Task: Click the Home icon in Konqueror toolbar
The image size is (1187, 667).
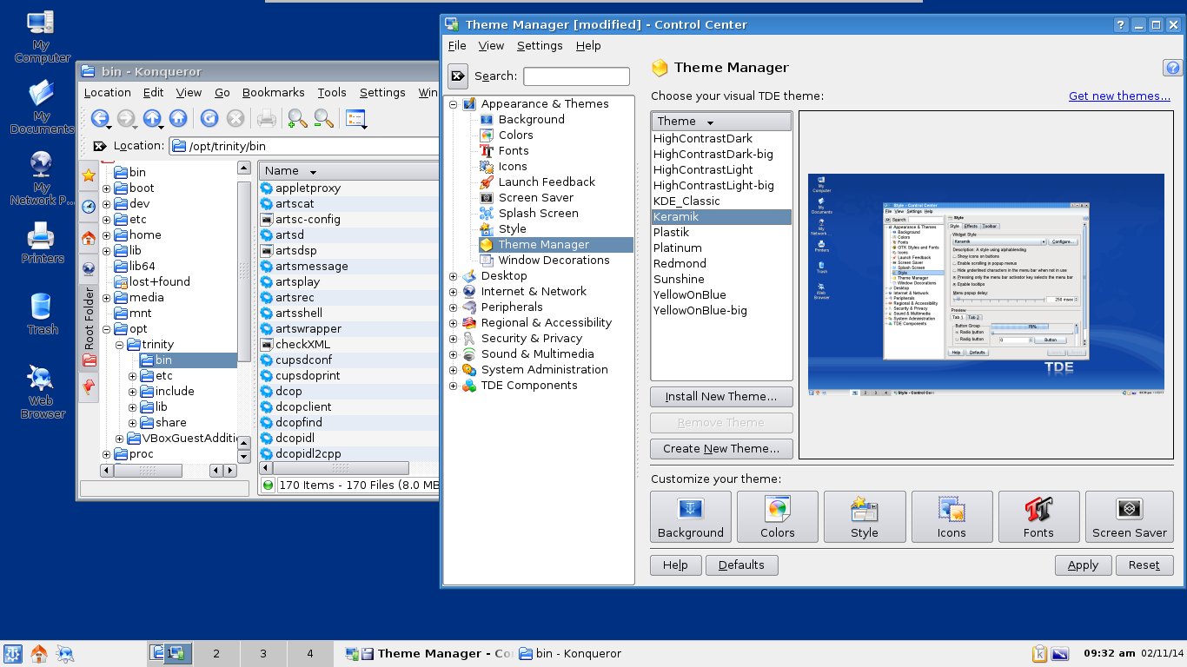Action: [178, 118]
